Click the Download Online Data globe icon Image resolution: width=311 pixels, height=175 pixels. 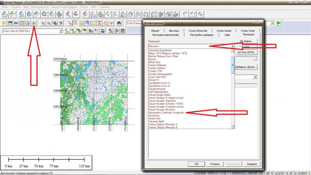click(x=16, y=23)
